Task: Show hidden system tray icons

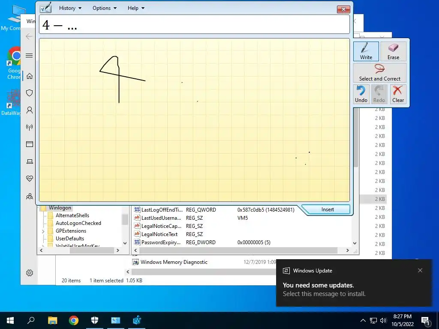Action: click(363, 320)
